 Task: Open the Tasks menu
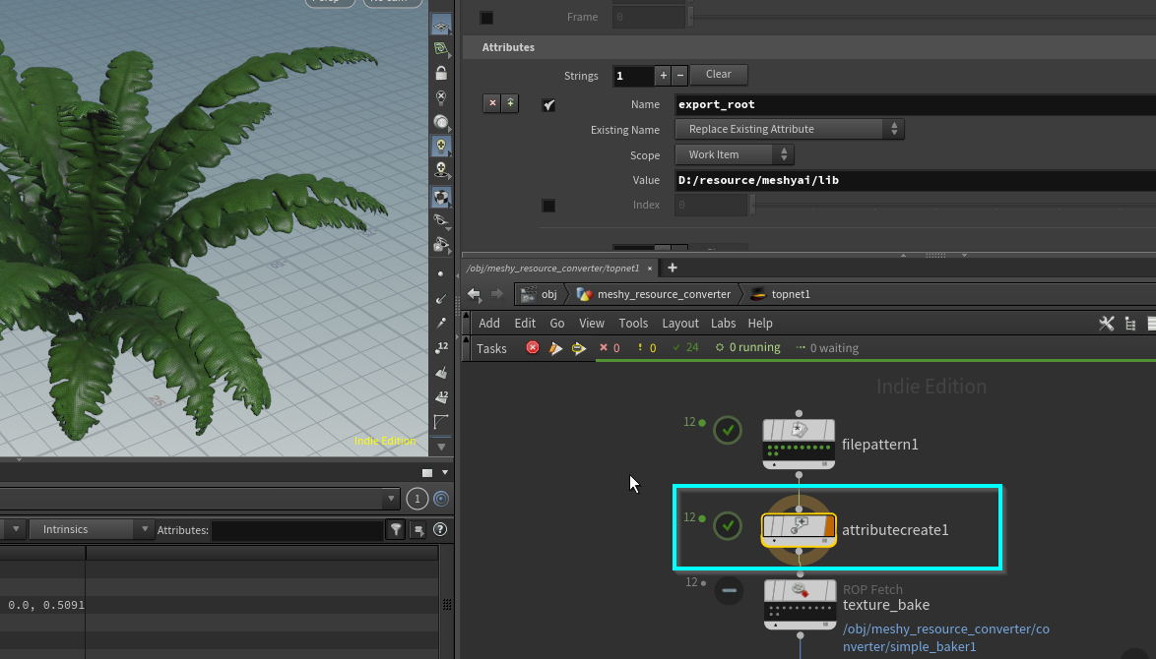pos(491,348)
